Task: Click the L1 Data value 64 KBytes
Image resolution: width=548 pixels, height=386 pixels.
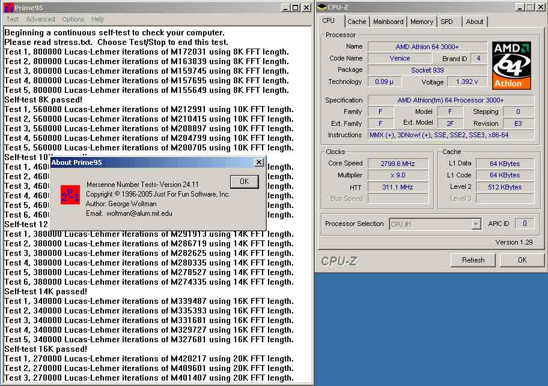Action: [505, 164]
